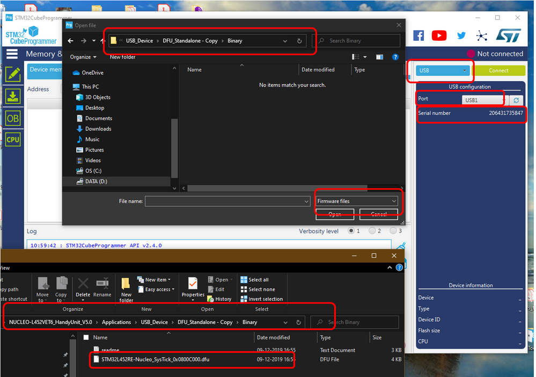Open the Twitter icon in STM32CubeProgrammer
Screen dimensions: 536x377
coord(461,35)
